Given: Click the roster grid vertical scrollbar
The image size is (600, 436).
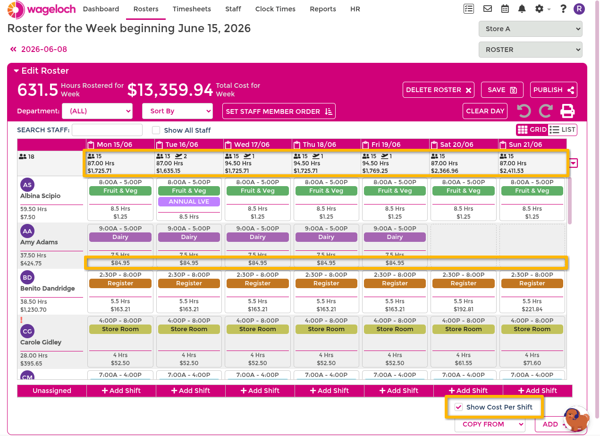Looking at the screenshot, I should (x=569, y=201).
